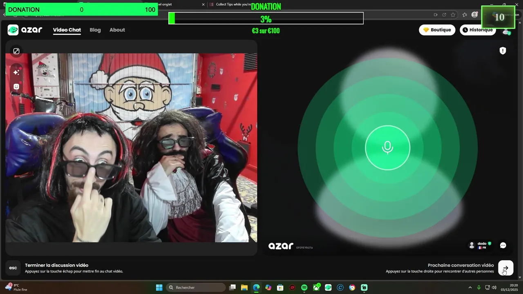Toggle the center microphone button
523x294 pixels.
(x=387, y=147)
